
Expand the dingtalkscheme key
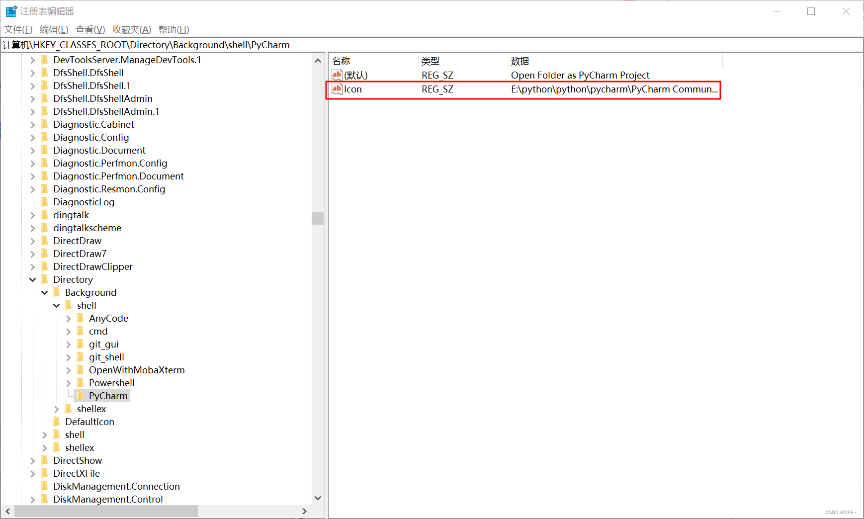[x=33, y=228]
